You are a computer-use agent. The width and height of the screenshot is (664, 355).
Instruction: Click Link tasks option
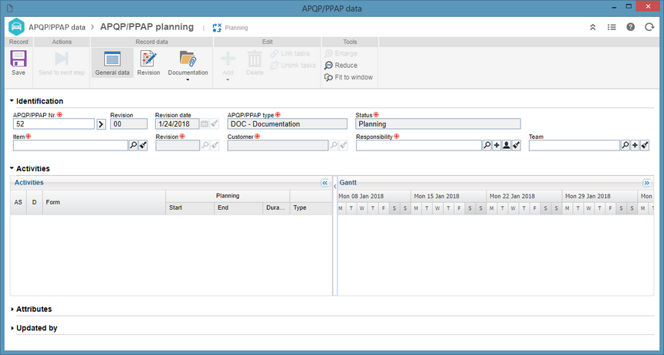click(290, 53)
